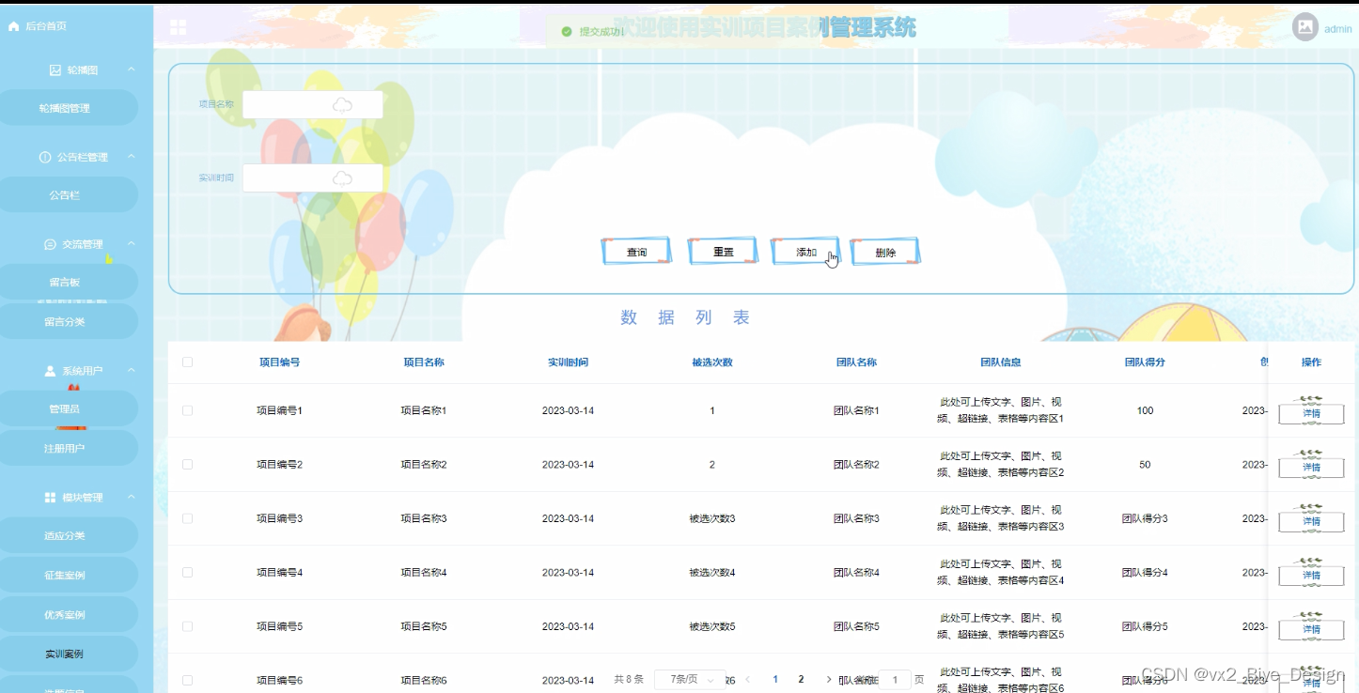The width and height of the screenshot is (1359, 693).
Task: Click the green success check icon
Action: pos(566,31)
